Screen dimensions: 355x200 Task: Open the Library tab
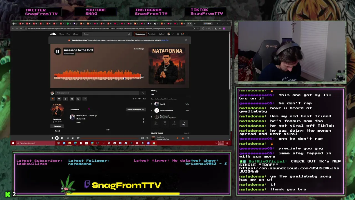pos(75,34)
